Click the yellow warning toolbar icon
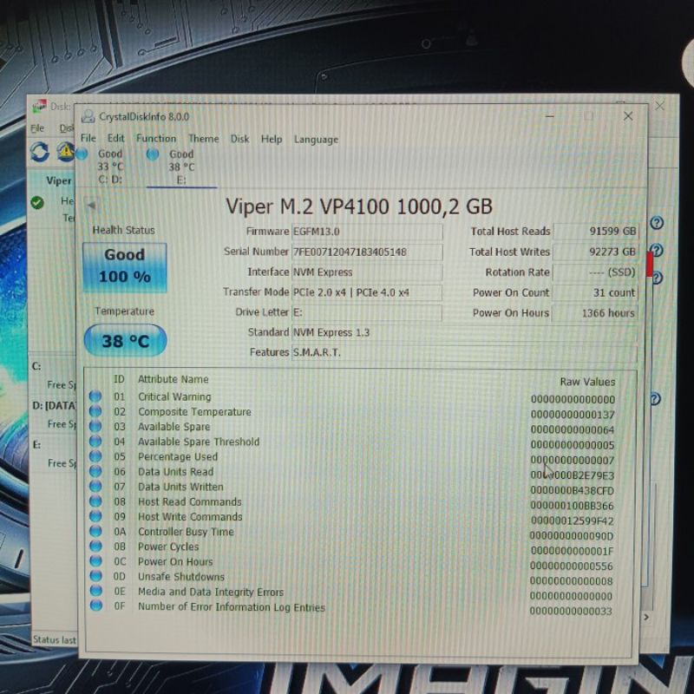 66,152
